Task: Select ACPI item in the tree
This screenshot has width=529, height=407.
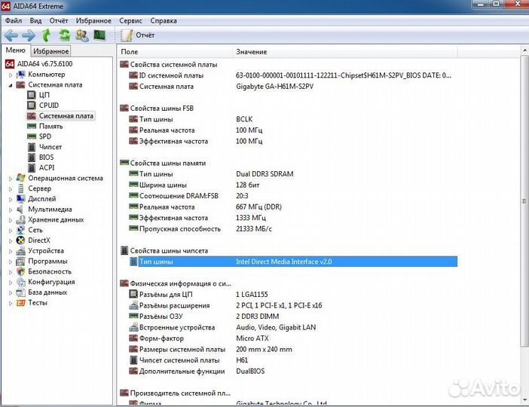Action: point(47,168)
